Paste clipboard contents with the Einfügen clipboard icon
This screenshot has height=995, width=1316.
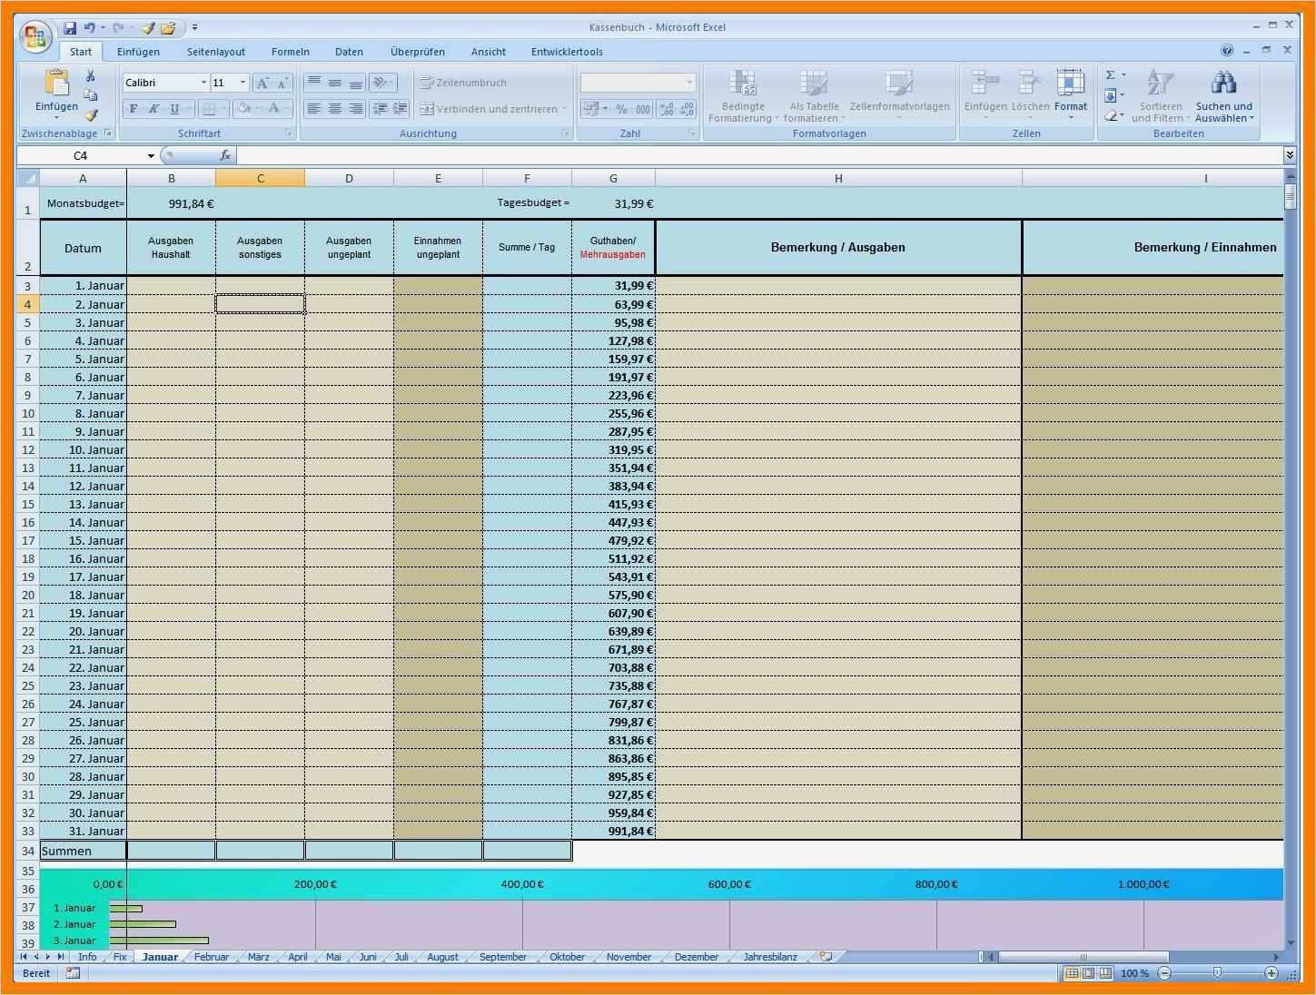point(56,84)
